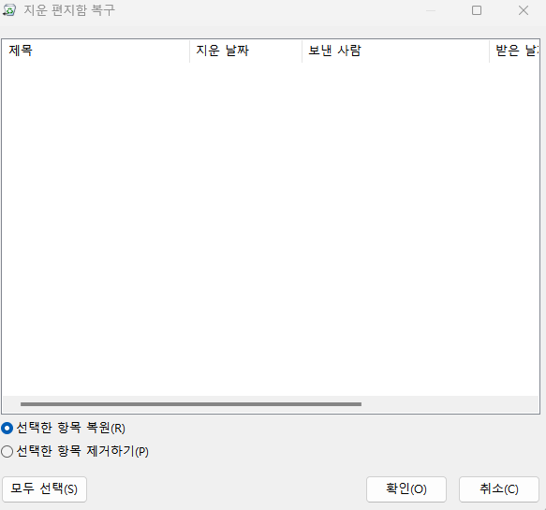Click the 모두 선택(S) button
This screenshot has width=546, height=510.
(x=44, y=489)
